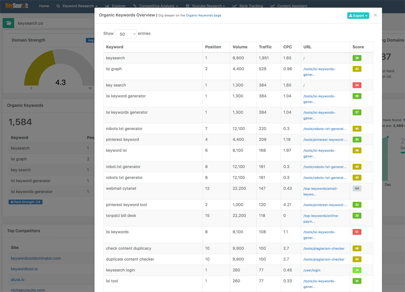The width and height of the screenshot is (405, 292).
Task: Click the keysearch.co domain field
Action: tap(54, 23)
